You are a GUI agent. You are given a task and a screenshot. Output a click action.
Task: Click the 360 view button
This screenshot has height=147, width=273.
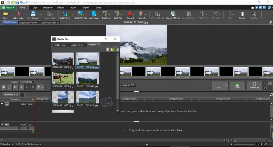pos(237,85)
